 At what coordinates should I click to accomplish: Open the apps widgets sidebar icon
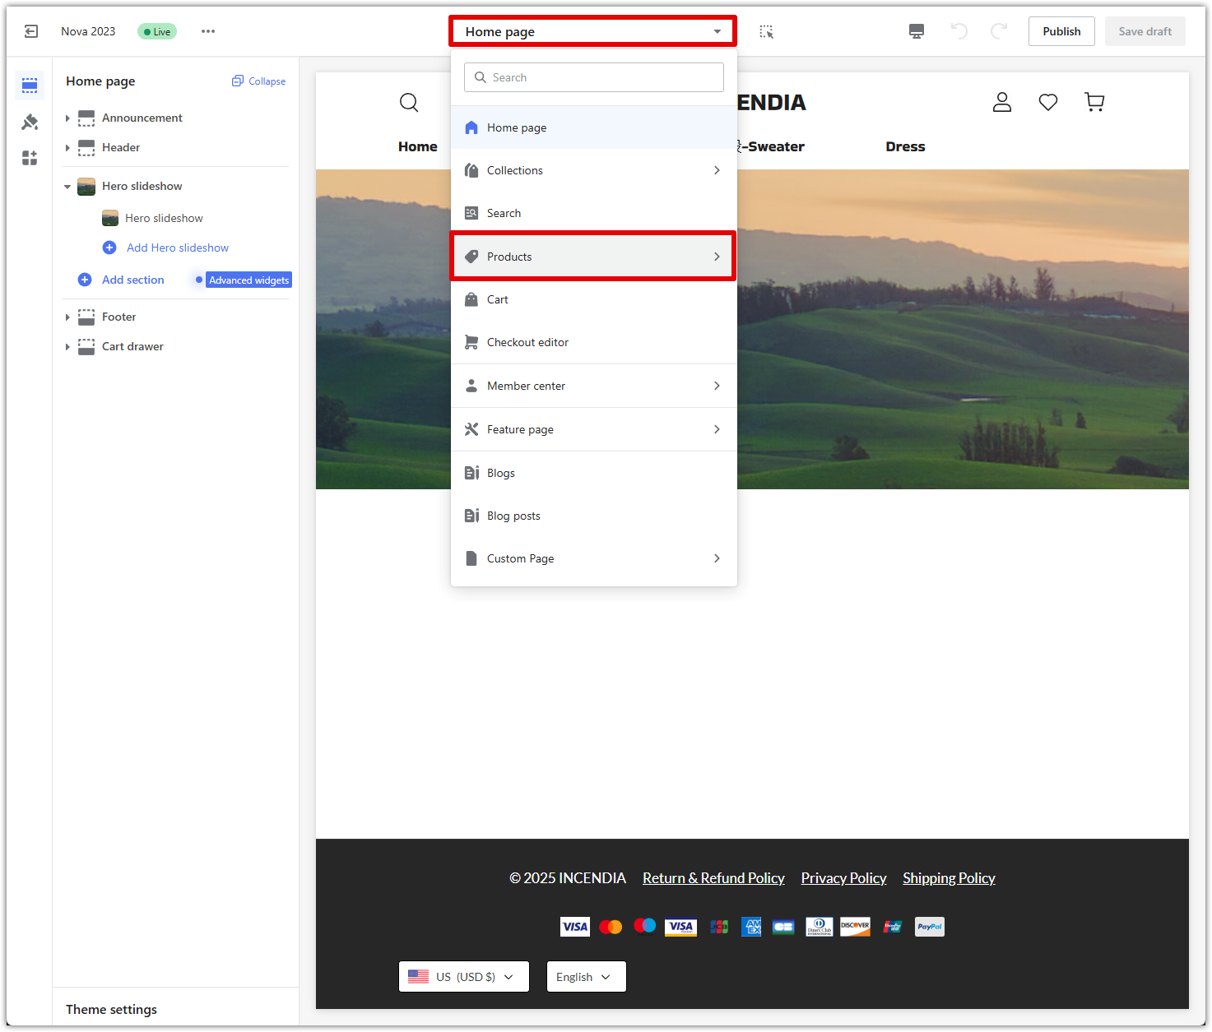(30, 158)
